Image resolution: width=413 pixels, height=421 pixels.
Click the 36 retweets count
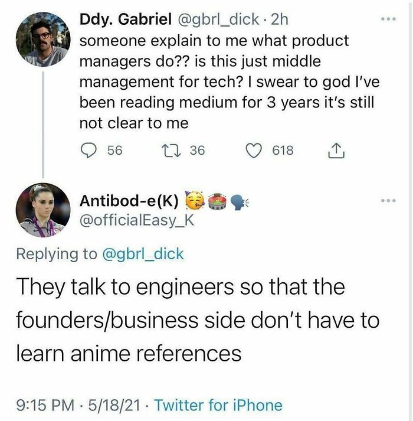tap(197, 151)
